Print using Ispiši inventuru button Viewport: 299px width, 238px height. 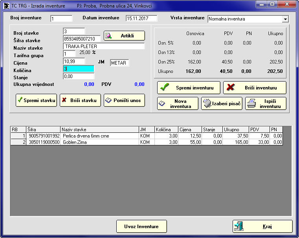(266, 104)
